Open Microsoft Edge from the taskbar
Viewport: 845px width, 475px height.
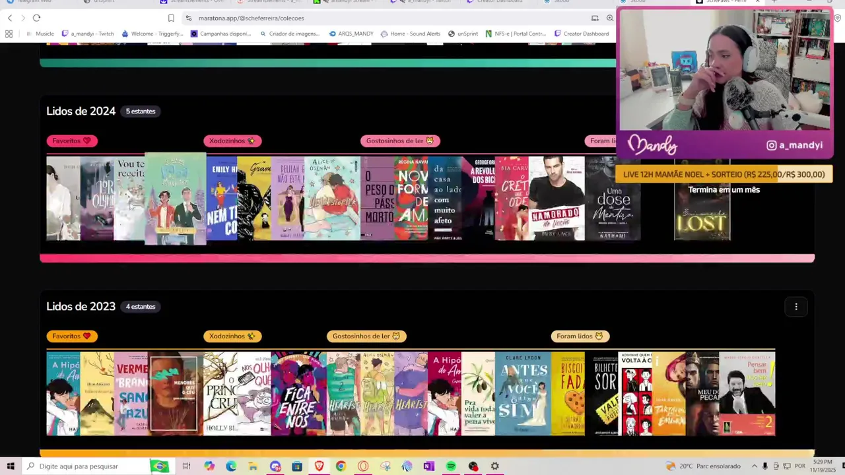click(231, 466)
